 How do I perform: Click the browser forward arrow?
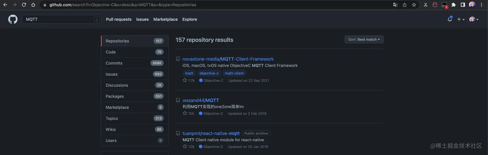(x=15, y=5)
